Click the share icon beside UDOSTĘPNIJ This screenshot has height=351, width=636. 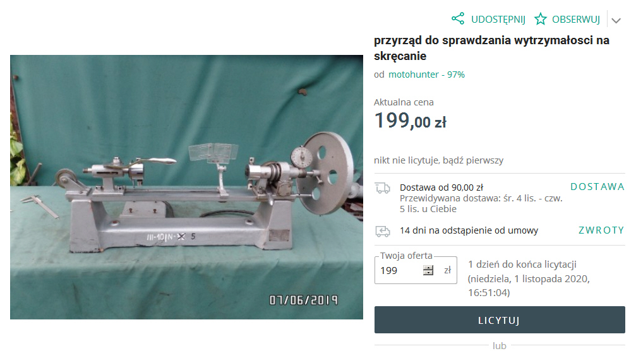click(458, 19)
